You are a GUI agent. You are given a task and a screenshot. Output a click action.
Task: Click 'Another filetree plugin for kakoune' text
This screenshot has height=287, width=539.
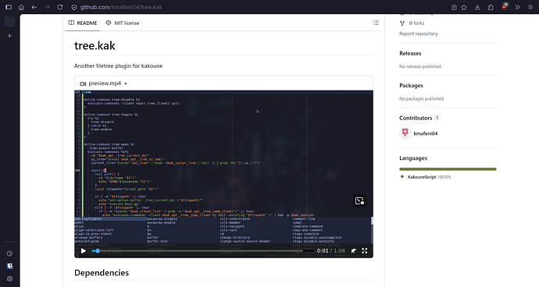click(x=118, y=66)
